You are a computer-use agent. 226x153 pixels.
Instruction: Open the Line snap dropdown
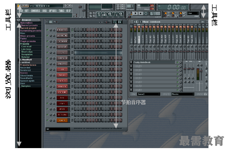click(193, 13)
